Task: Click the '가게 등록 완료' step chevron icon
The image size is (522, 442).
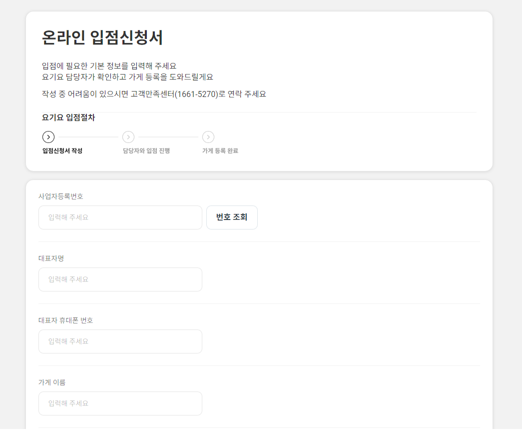Action: coord(208,136)
